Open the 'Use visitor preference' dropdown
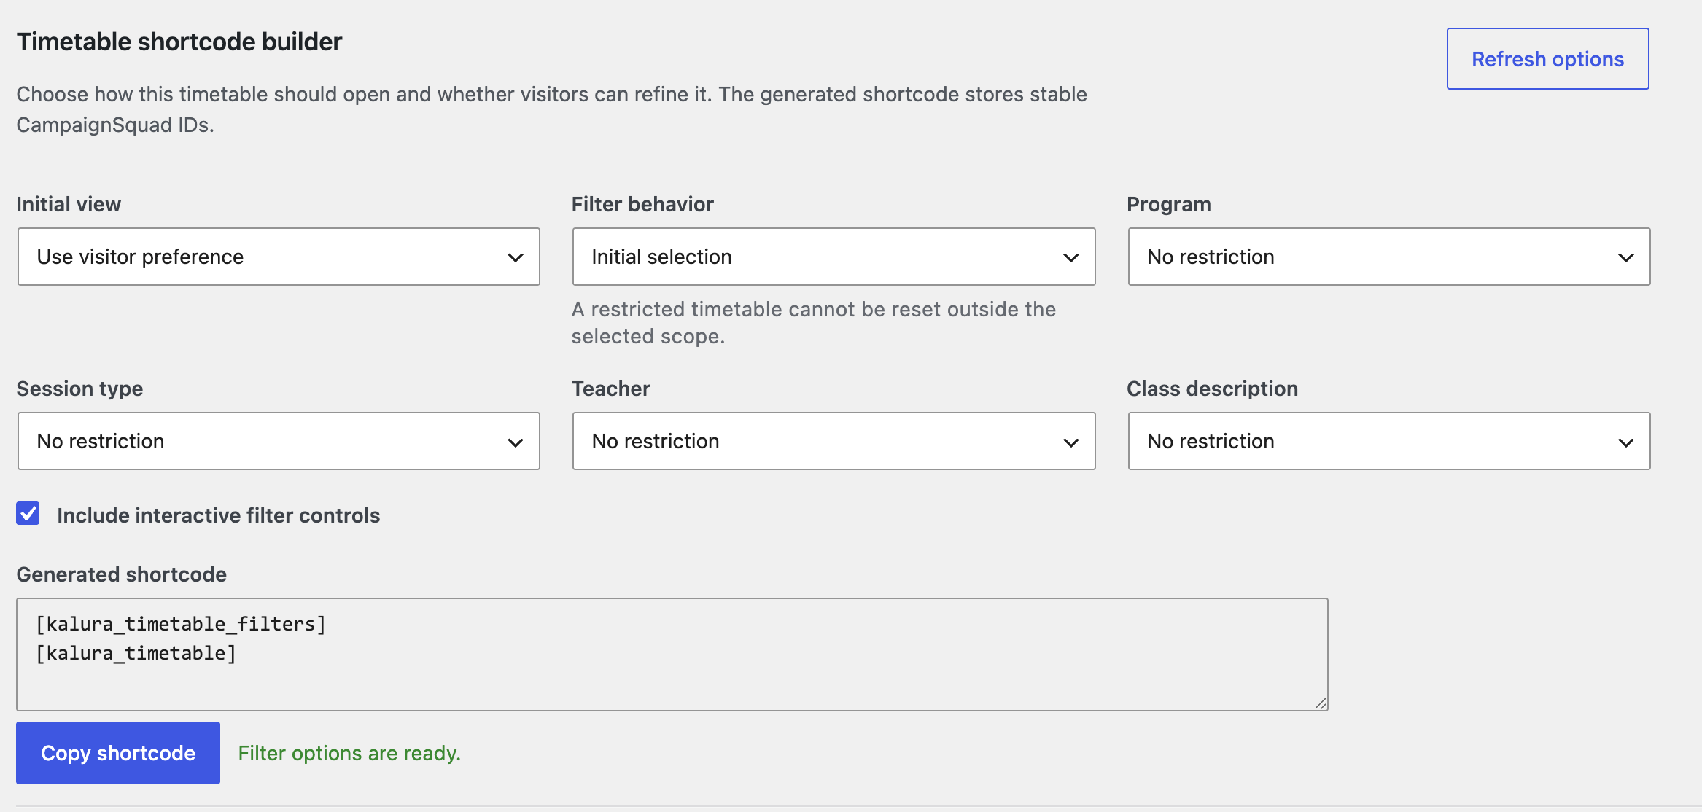 click(279, 257)
